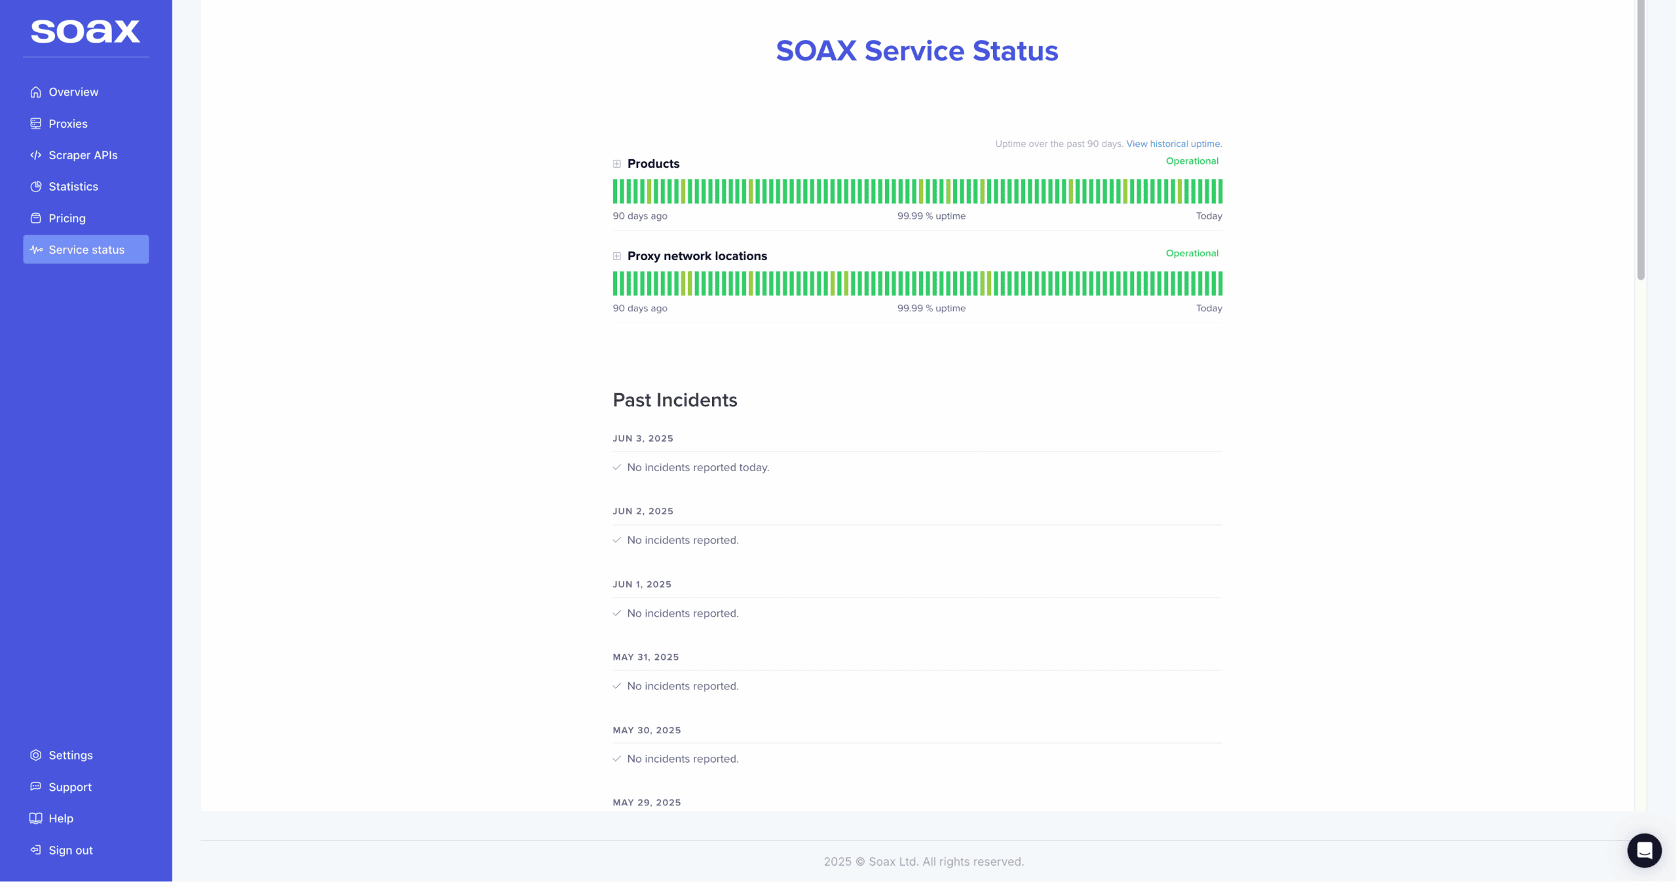Click the Proxies server icon

(36, 123)
